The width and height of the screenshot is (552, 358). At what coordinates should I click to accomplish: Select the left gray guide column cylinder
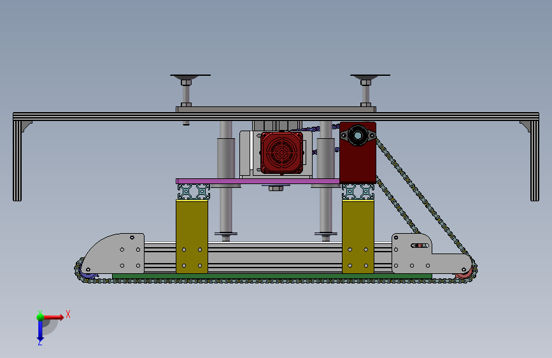tap(225, 158)
